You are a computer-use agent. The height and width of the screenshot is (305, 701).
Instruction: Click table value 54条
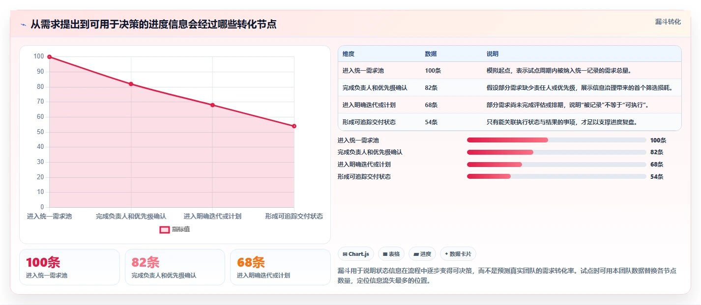[x=432, y=122]
